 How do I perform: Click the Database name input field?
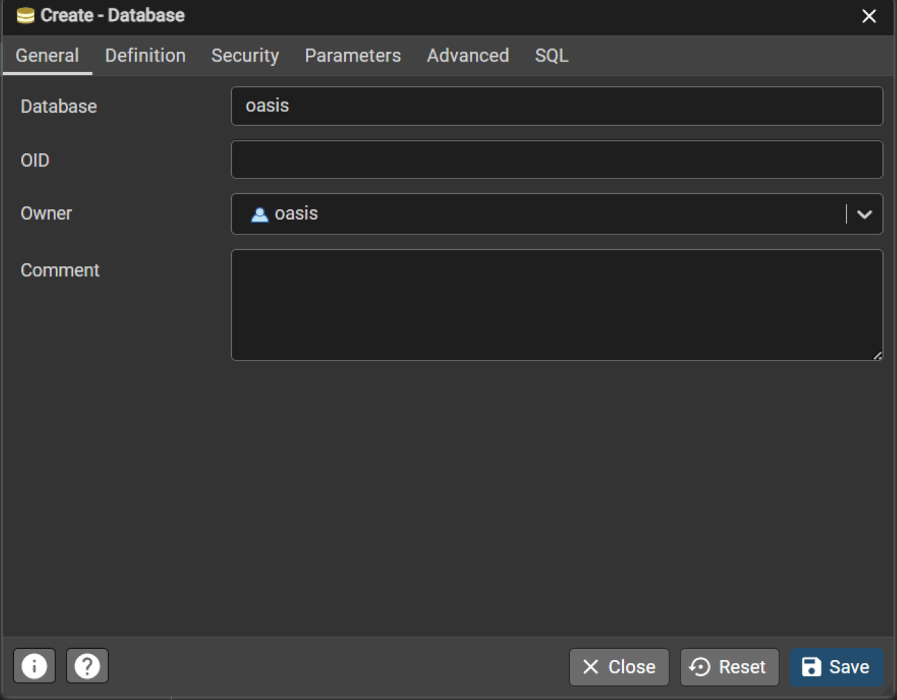557,106
